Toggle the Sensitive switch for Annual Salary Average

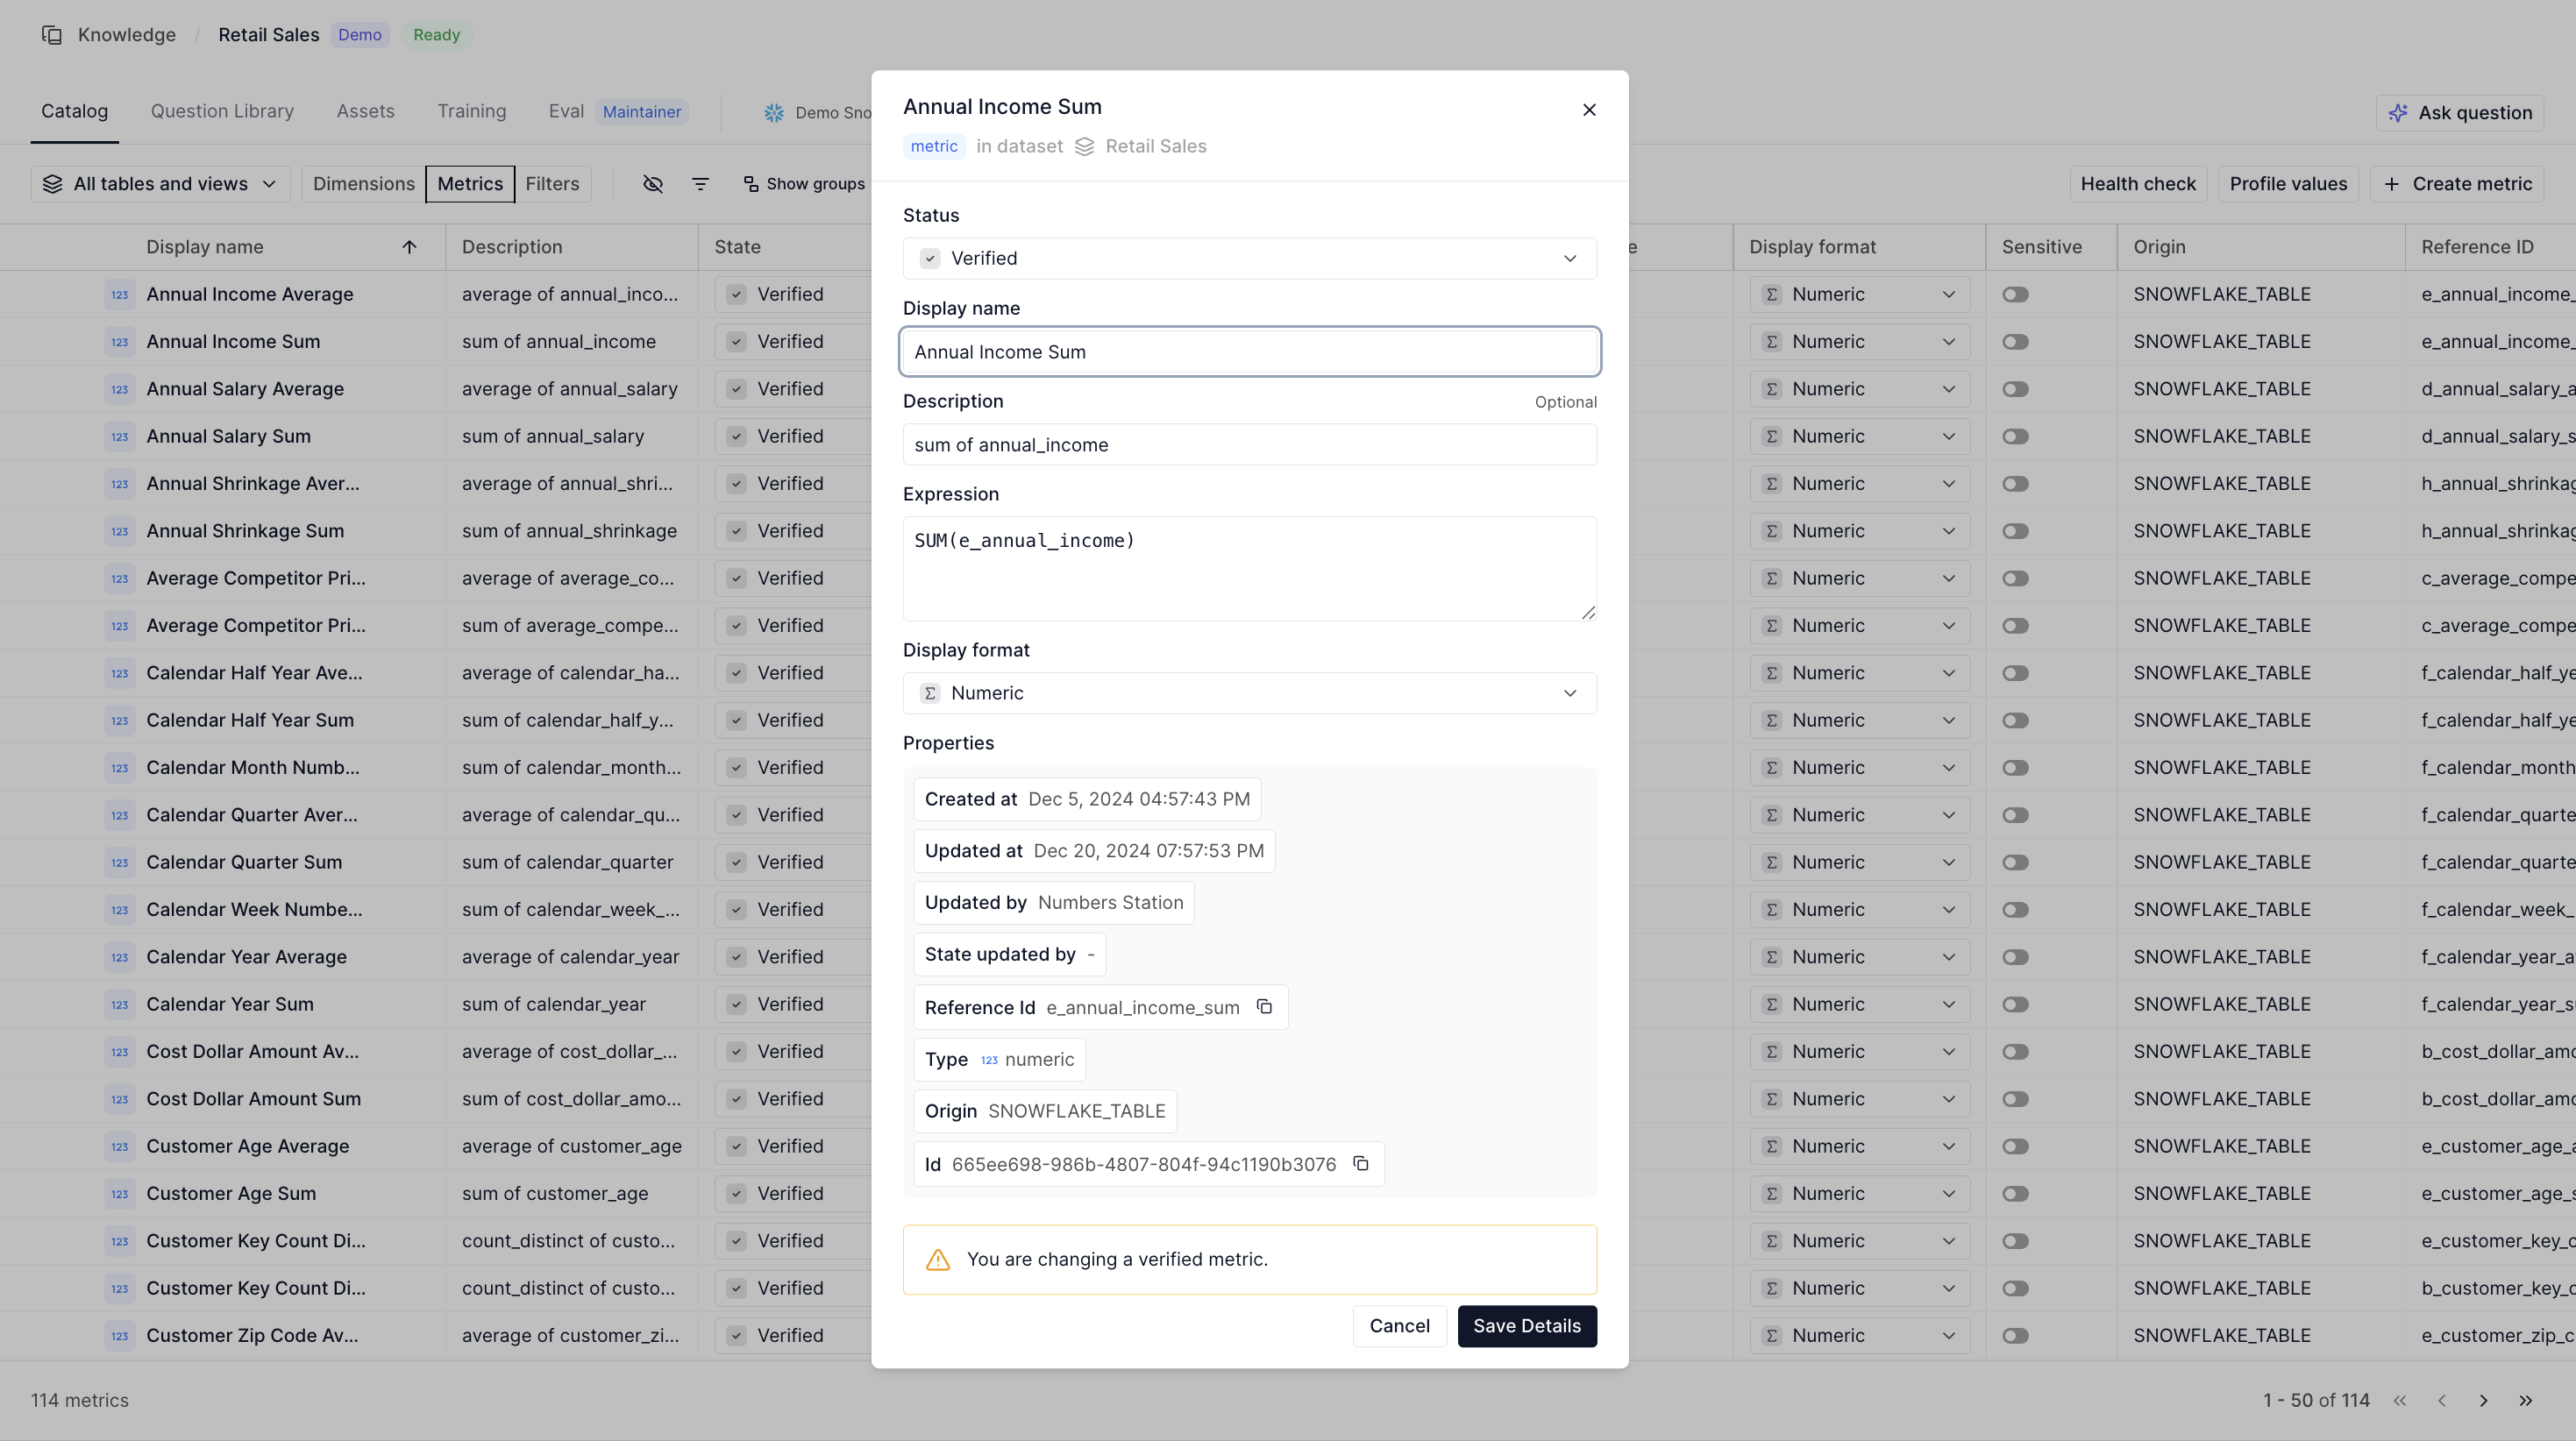click(x=2015, y=389)
